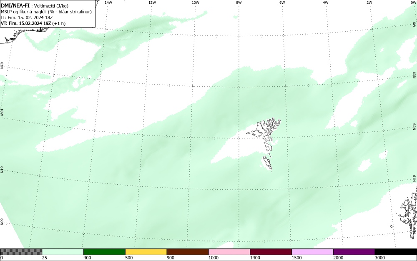
Task: Click the legend value 1500
Action: (x=296, y=258)
